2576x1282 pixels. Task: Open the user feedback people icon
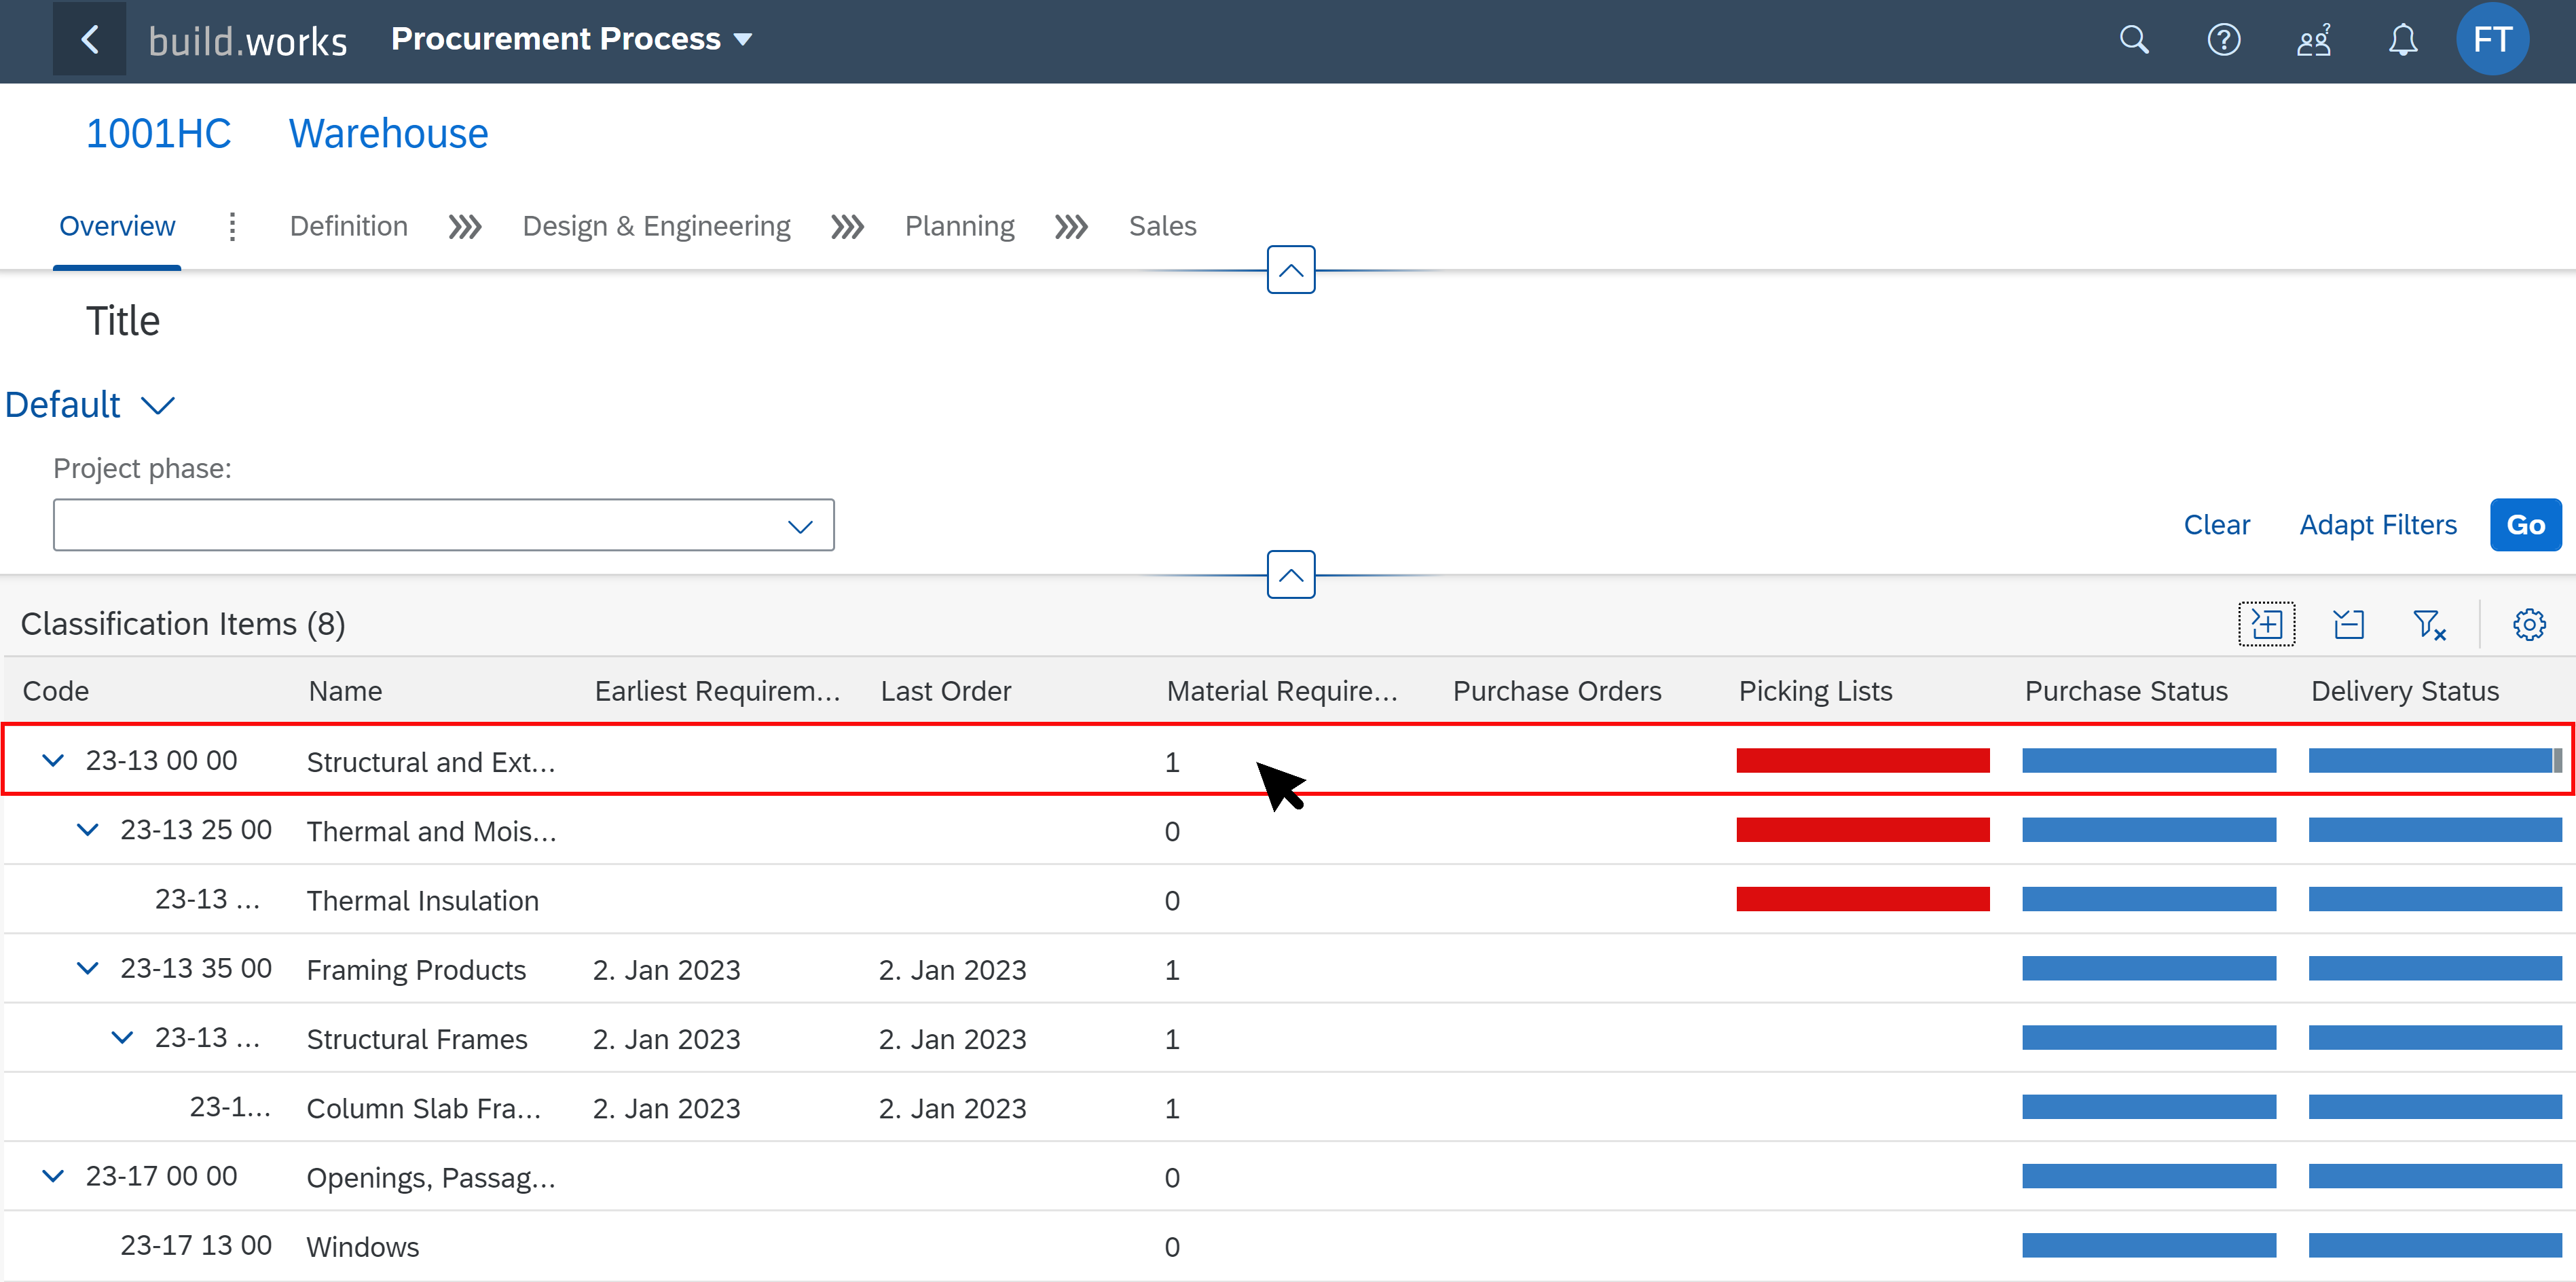[2313, 40]
